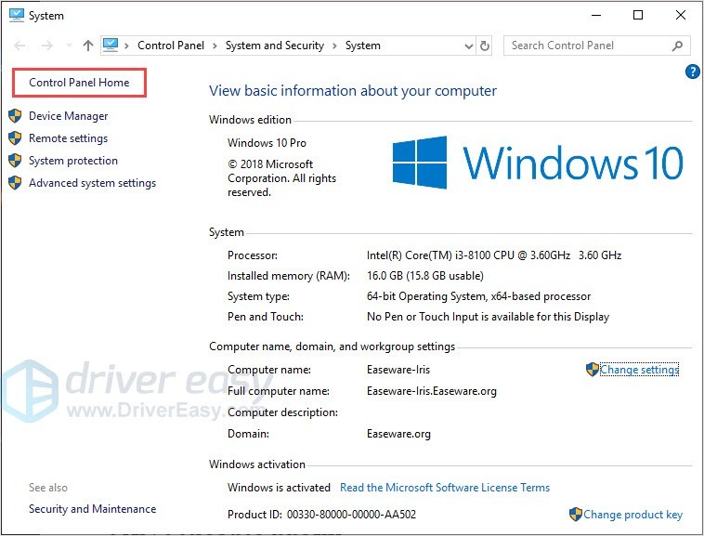Click the Device Manager shield icon

pyautogui.click(x=15, y=116)
